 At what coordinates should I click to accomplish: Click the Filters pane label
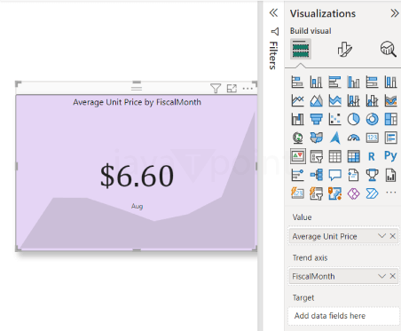click(x=274, y=56)
